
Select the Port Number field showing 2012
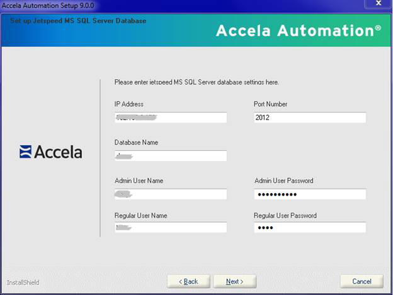(309, 118)
